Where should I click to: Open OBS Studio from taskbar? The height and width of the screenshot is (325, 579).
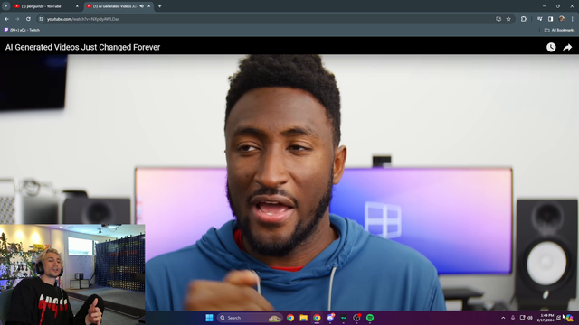[356, 318]
